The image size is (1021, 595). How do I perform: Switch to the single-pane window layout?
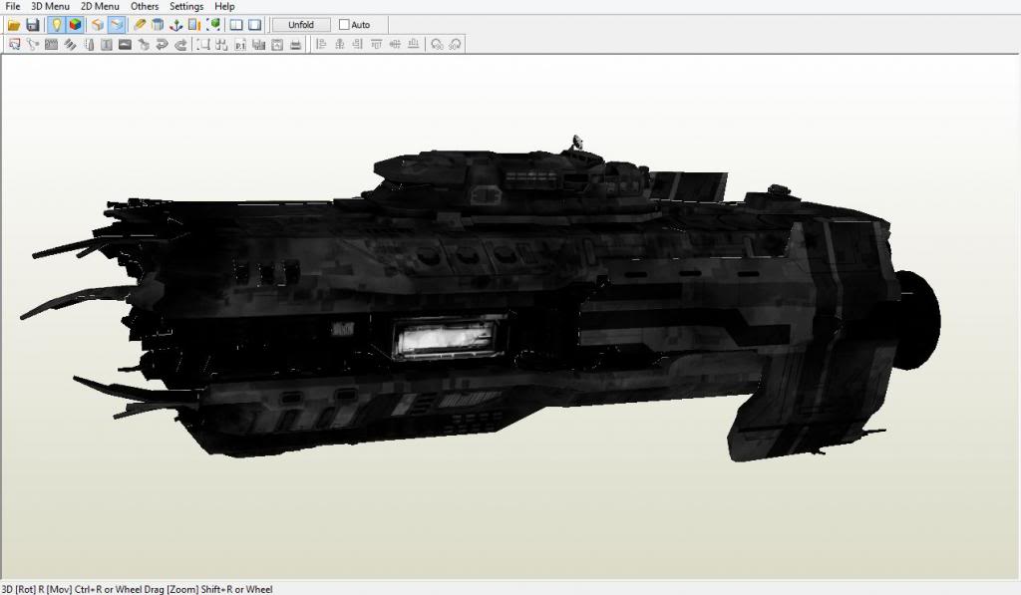pos(254,25)
